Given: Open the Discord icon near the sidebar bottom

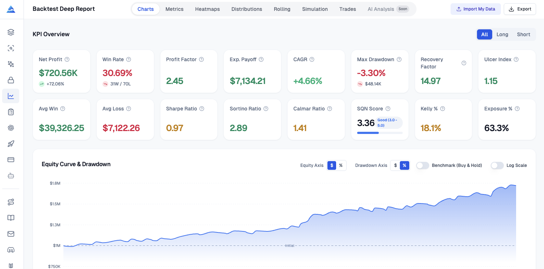Looking at the screenshot, I should point(11,250).
